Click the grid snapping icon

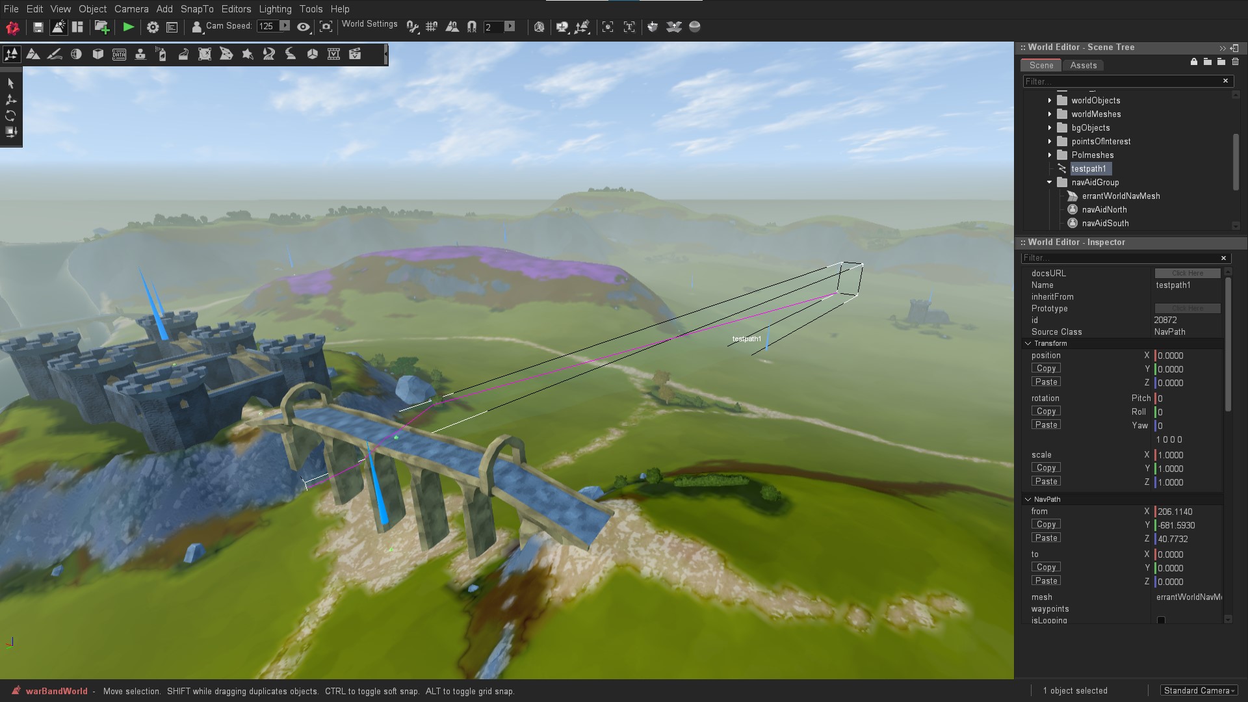432,27
